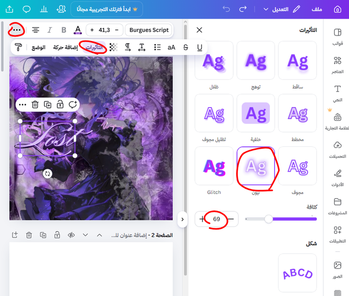
Task: Open the التطبيقات apps sidebar tab
Action: coord(338,234)
